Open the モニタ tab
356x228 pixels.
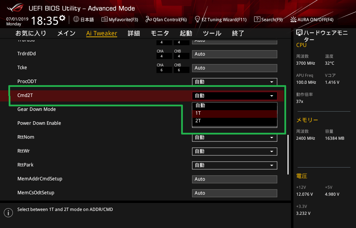(160, 33)
